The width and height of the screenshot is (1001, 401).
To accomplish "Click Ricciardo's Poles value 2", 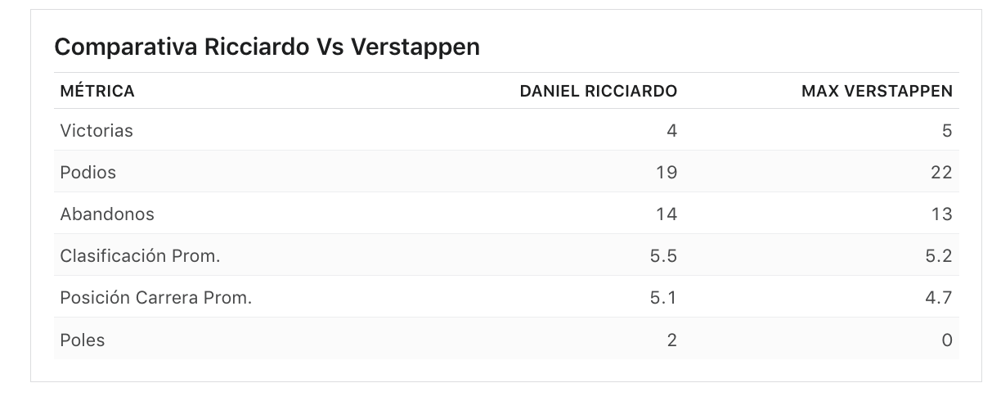I will coord(672,340).
